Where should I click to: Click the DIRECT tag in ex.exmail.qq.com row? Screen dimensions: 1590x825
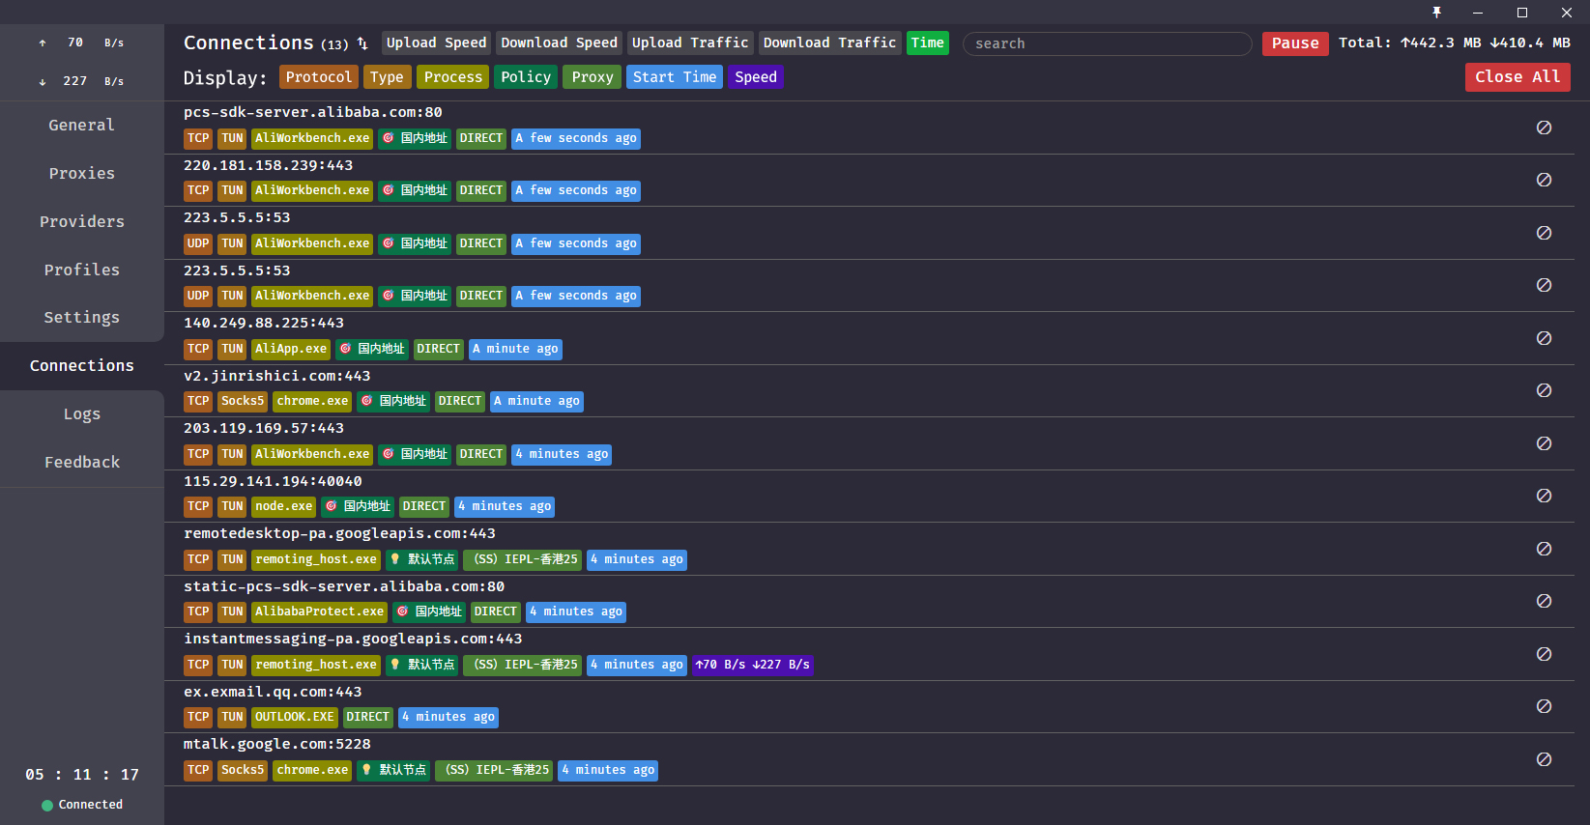tap(367, 717)
